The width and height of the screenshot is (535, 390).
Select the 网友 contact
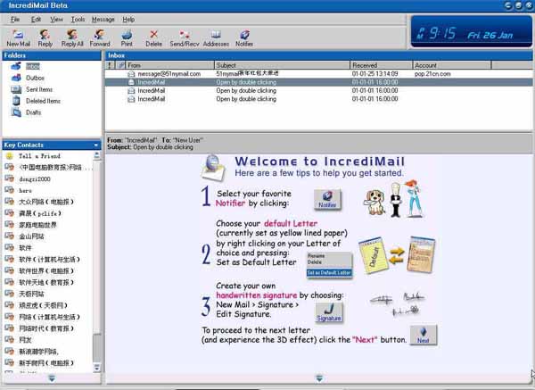pos(25,340)
